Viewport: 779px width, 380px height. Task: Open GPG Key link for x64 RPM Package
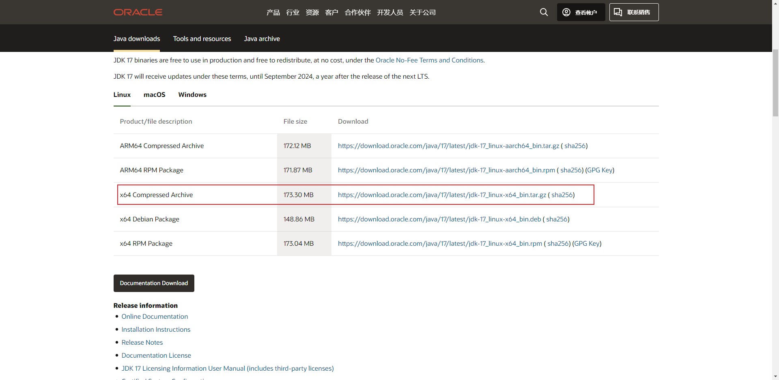pos(587,244)
